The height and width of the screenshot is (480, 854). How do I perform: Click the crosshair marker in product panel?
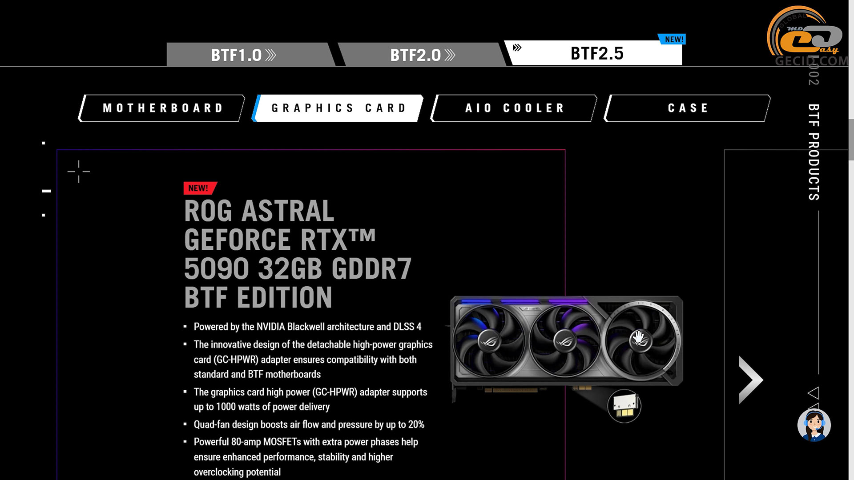(79, 172)
